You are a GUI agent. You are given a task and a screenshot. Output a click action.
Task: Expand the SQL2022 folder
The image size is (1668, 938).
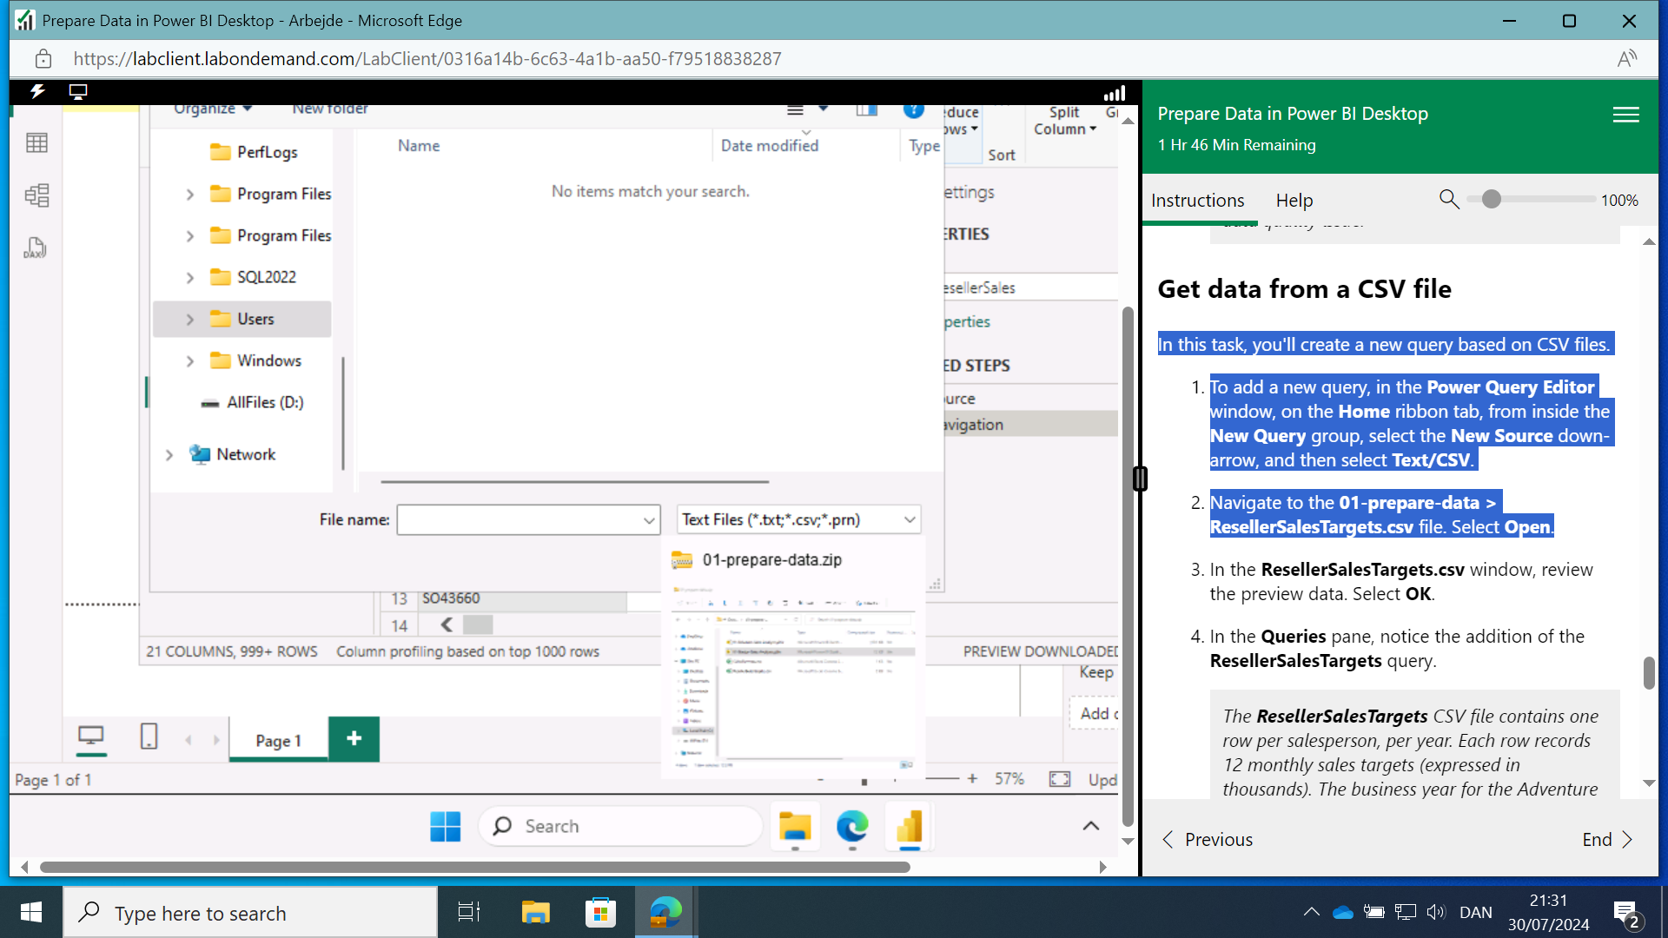(189, 278)
